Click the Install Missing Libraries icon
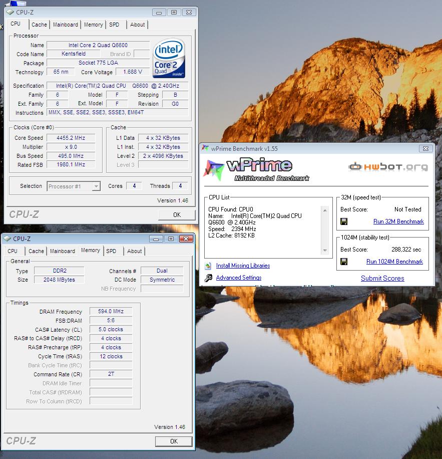Image resolution: width=442 pixels, height=459 pixels. click(208, 266)
